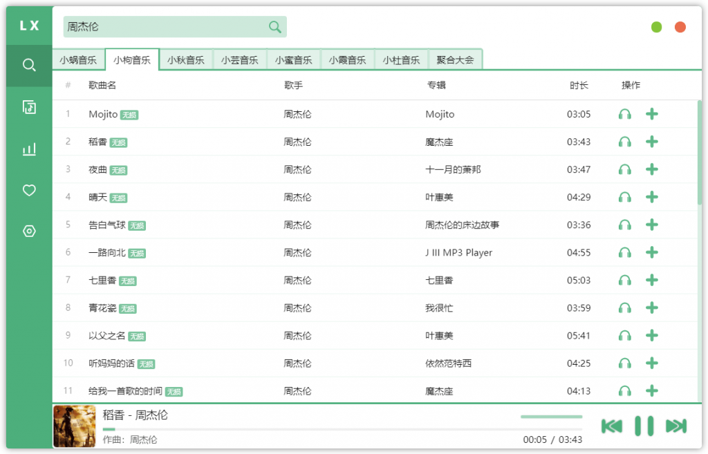The image size is (708, 454).
Task: Open the settings gear icon
Action: coord(28,231)
